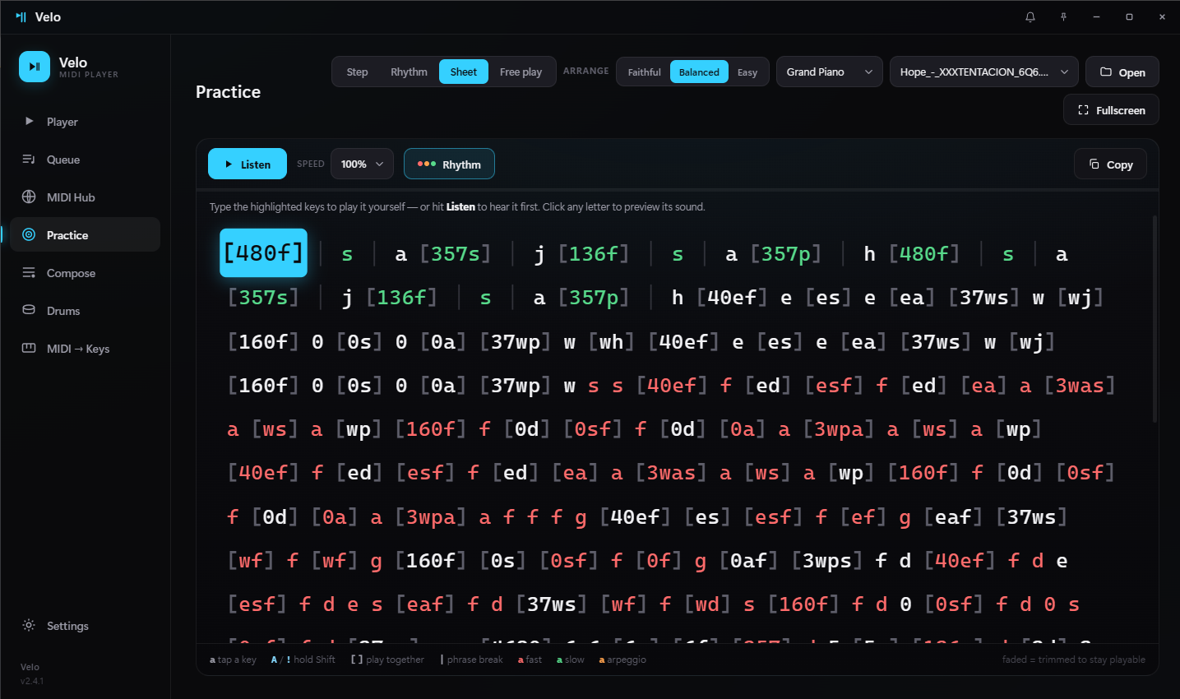The width and height of the screenshot is (1180, 699).
Task: Click the Copy clipboard icon
Action: [x=1094, y=164]
